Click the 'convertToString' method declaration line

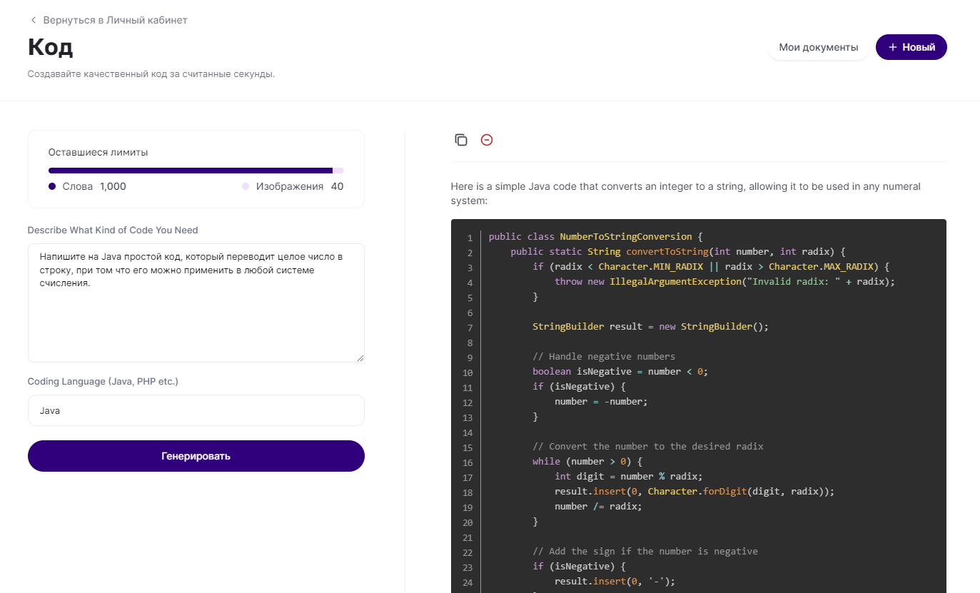coord(678,251)
